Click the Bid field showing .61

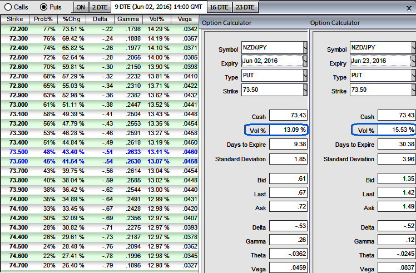tap(288, 178)
